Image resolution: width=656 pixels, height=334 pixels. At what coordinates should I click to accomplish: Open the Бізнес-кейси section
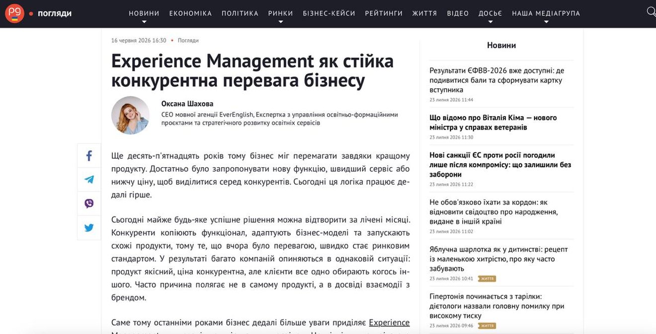click(x=329, y=13)
